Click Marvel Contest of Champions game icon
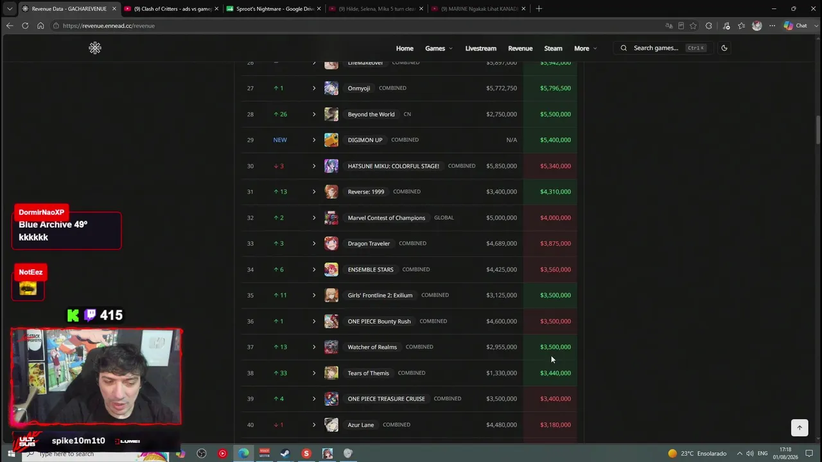822x462 pixels. (x=331, y=218)
